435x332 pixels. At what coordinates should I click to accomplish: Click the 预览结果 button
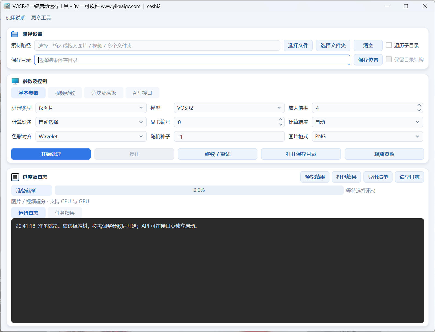315,177
